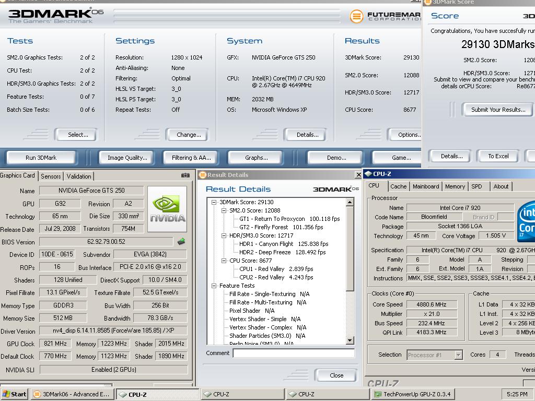The width and height of the screenshot is (535, 401).
Task: Click the GPU Clock value 821 MHz
Action: (x=55, y=344)
